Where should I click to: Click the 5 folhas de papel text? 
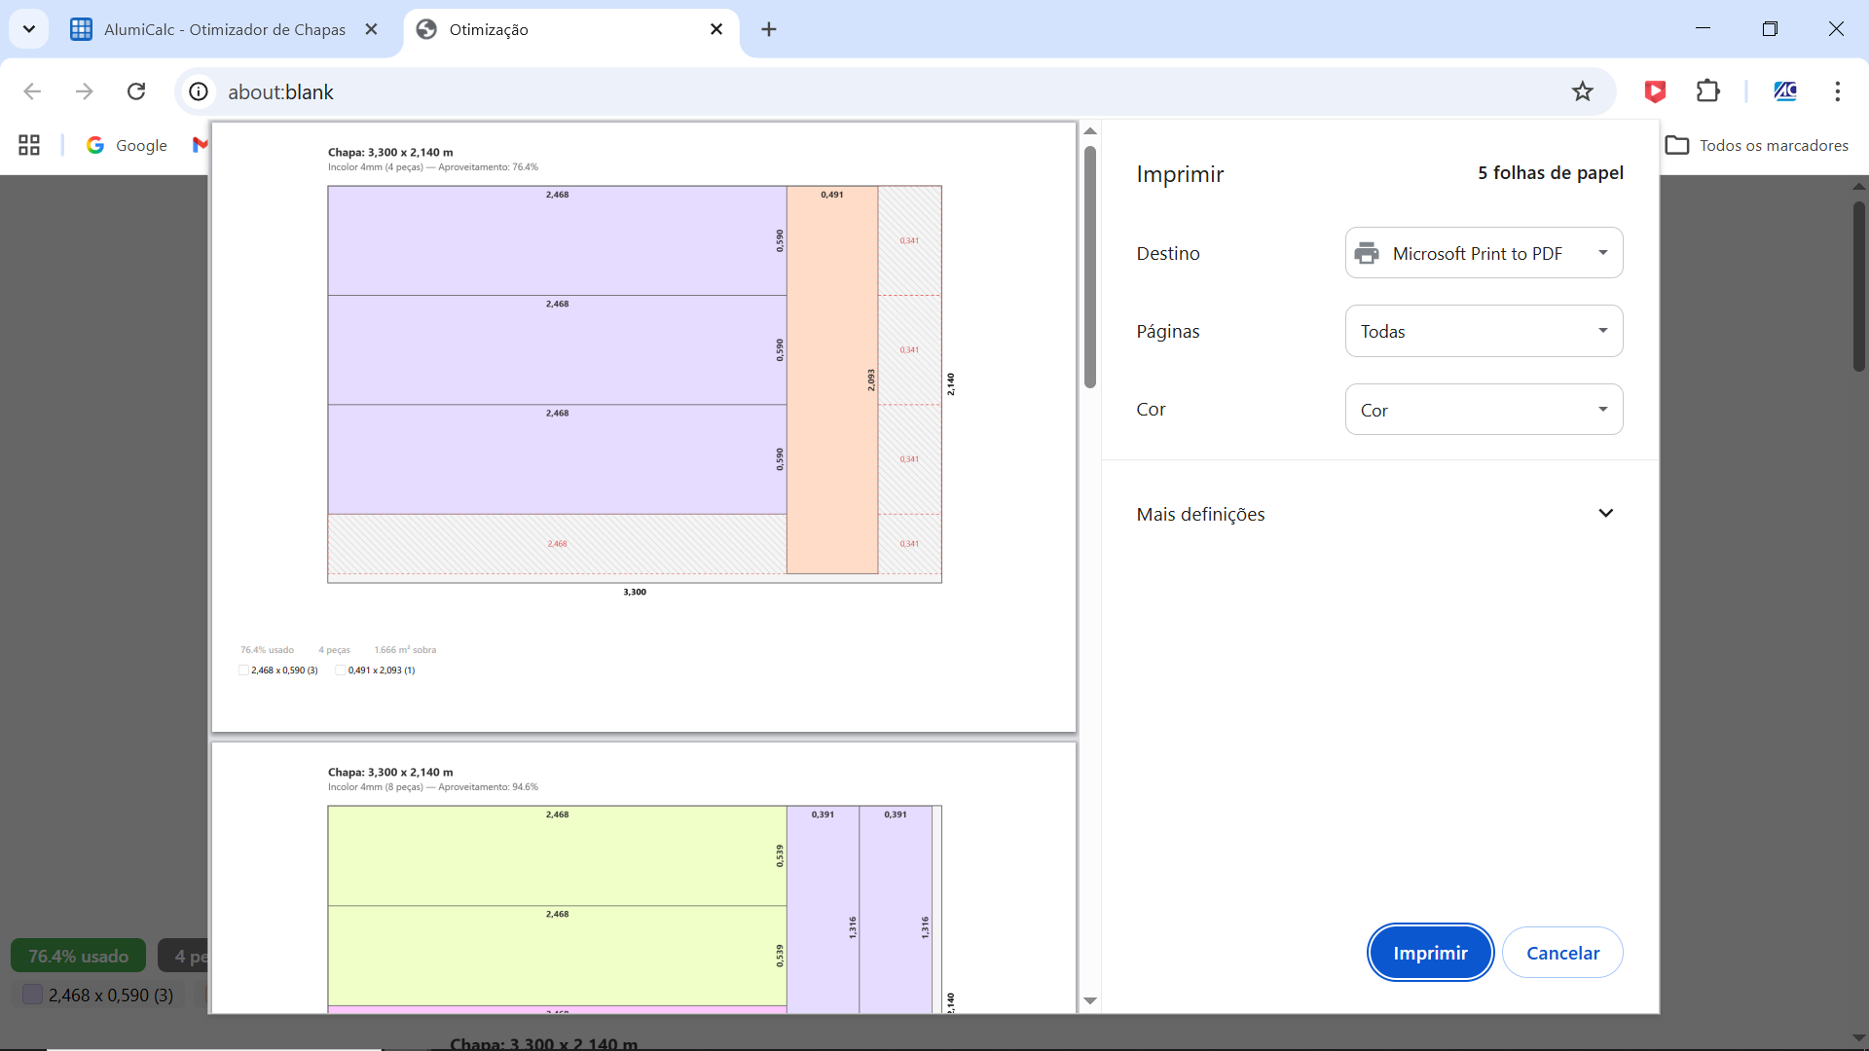pyautogui.click(x=1551, y=173)
